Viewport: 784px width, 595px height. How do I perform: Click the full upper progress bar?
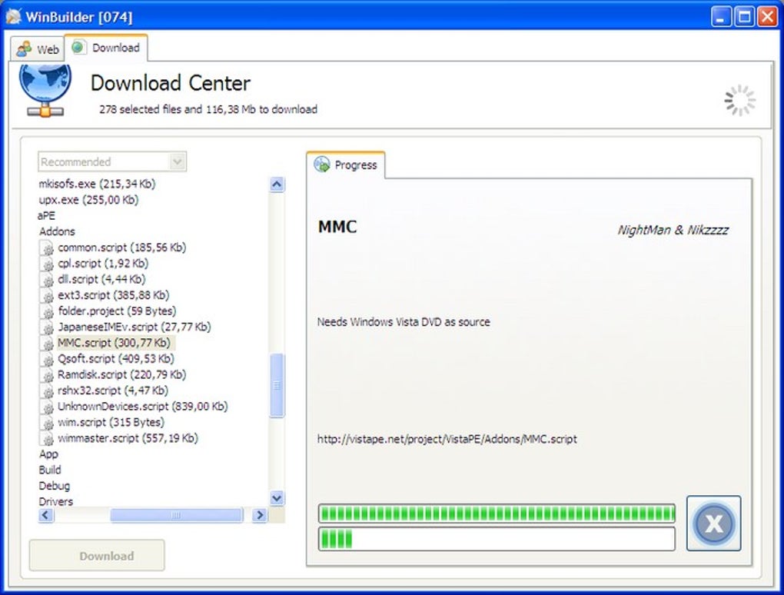[497, 514]
